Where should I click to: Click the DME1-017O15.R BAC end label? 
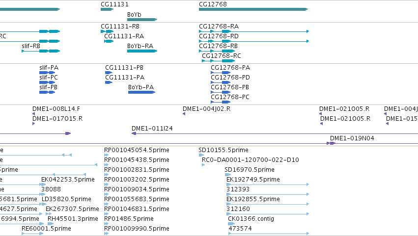[57, 119]
